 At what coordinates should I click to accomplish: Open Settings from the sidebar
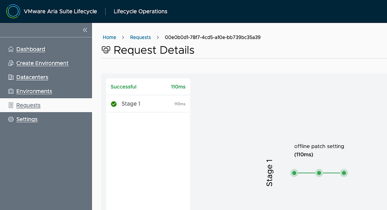click(27, 119)
